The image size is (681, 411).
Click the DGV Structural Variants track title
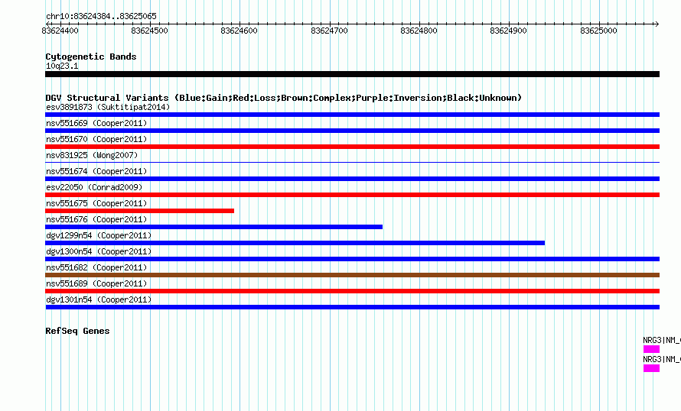pos(283,98)
